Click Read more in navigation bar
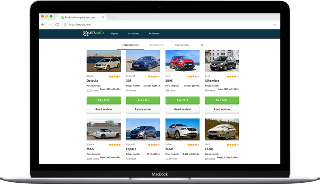Screen dimensions: 320x184 pyautogui.click(x=154, y=34)
